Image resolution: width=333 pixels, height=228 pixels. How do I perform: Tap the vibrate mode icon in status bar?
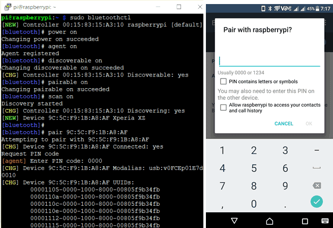[263, 9]
